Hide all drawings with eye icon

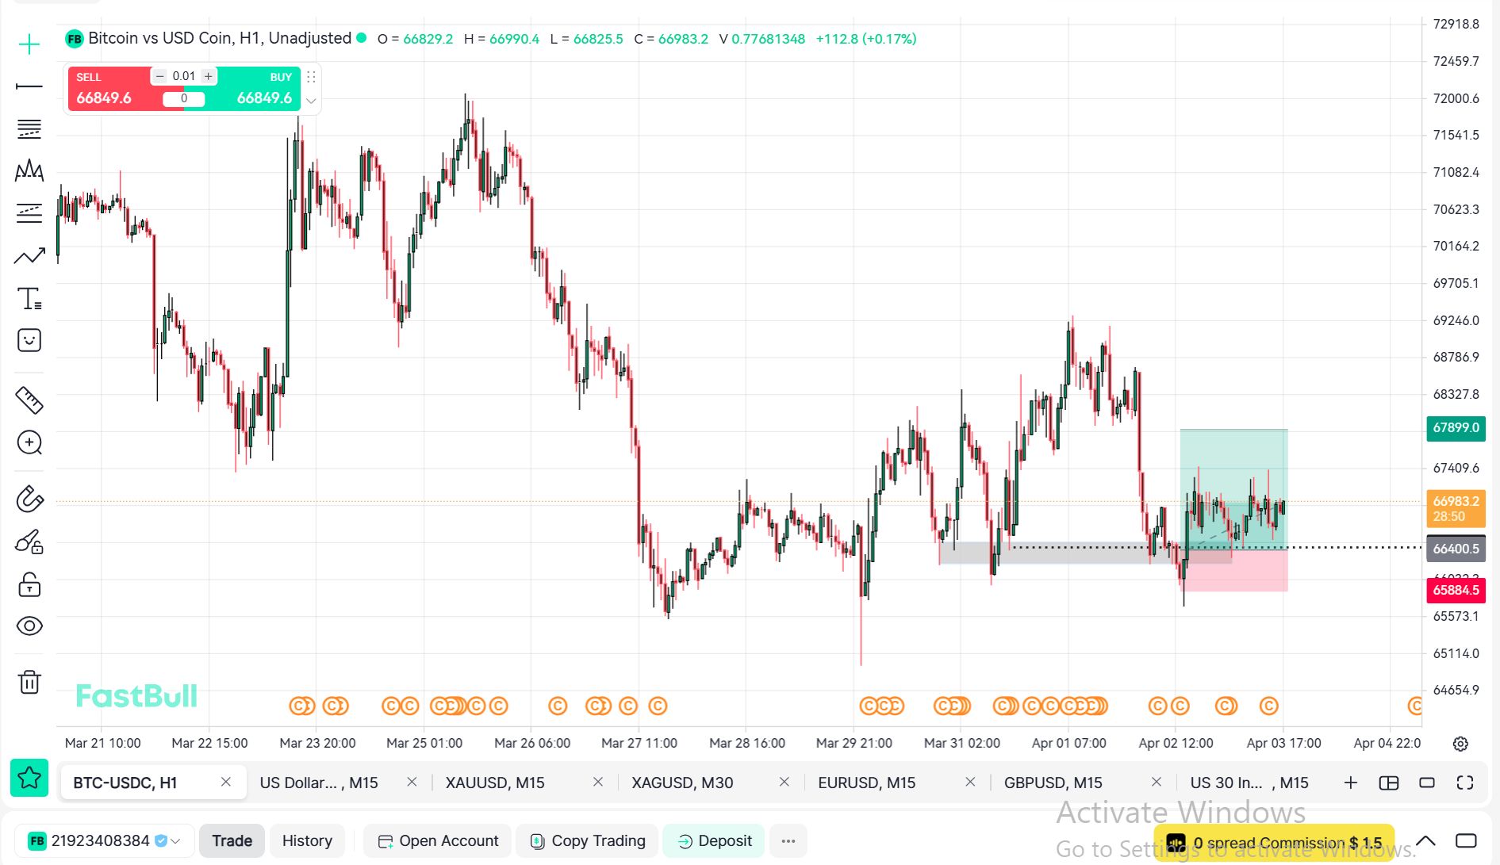click(29, 626)
